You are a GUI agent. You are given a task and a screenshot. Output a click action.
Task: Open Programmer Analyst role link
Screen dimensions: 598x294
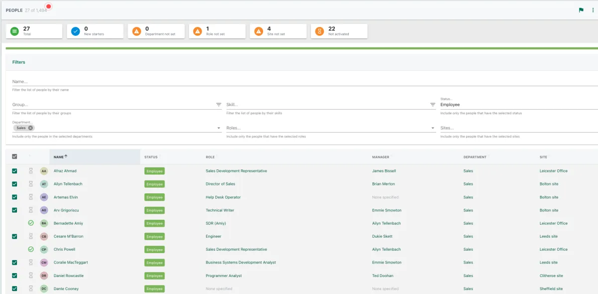(224, 276)
